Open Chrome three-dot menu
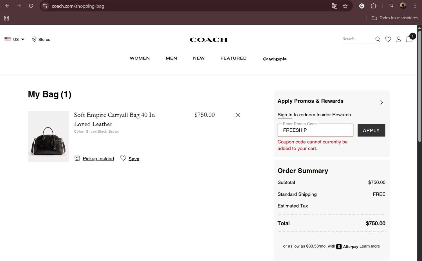The width and height of the screenshot is (422, 261). pos(415,6)
